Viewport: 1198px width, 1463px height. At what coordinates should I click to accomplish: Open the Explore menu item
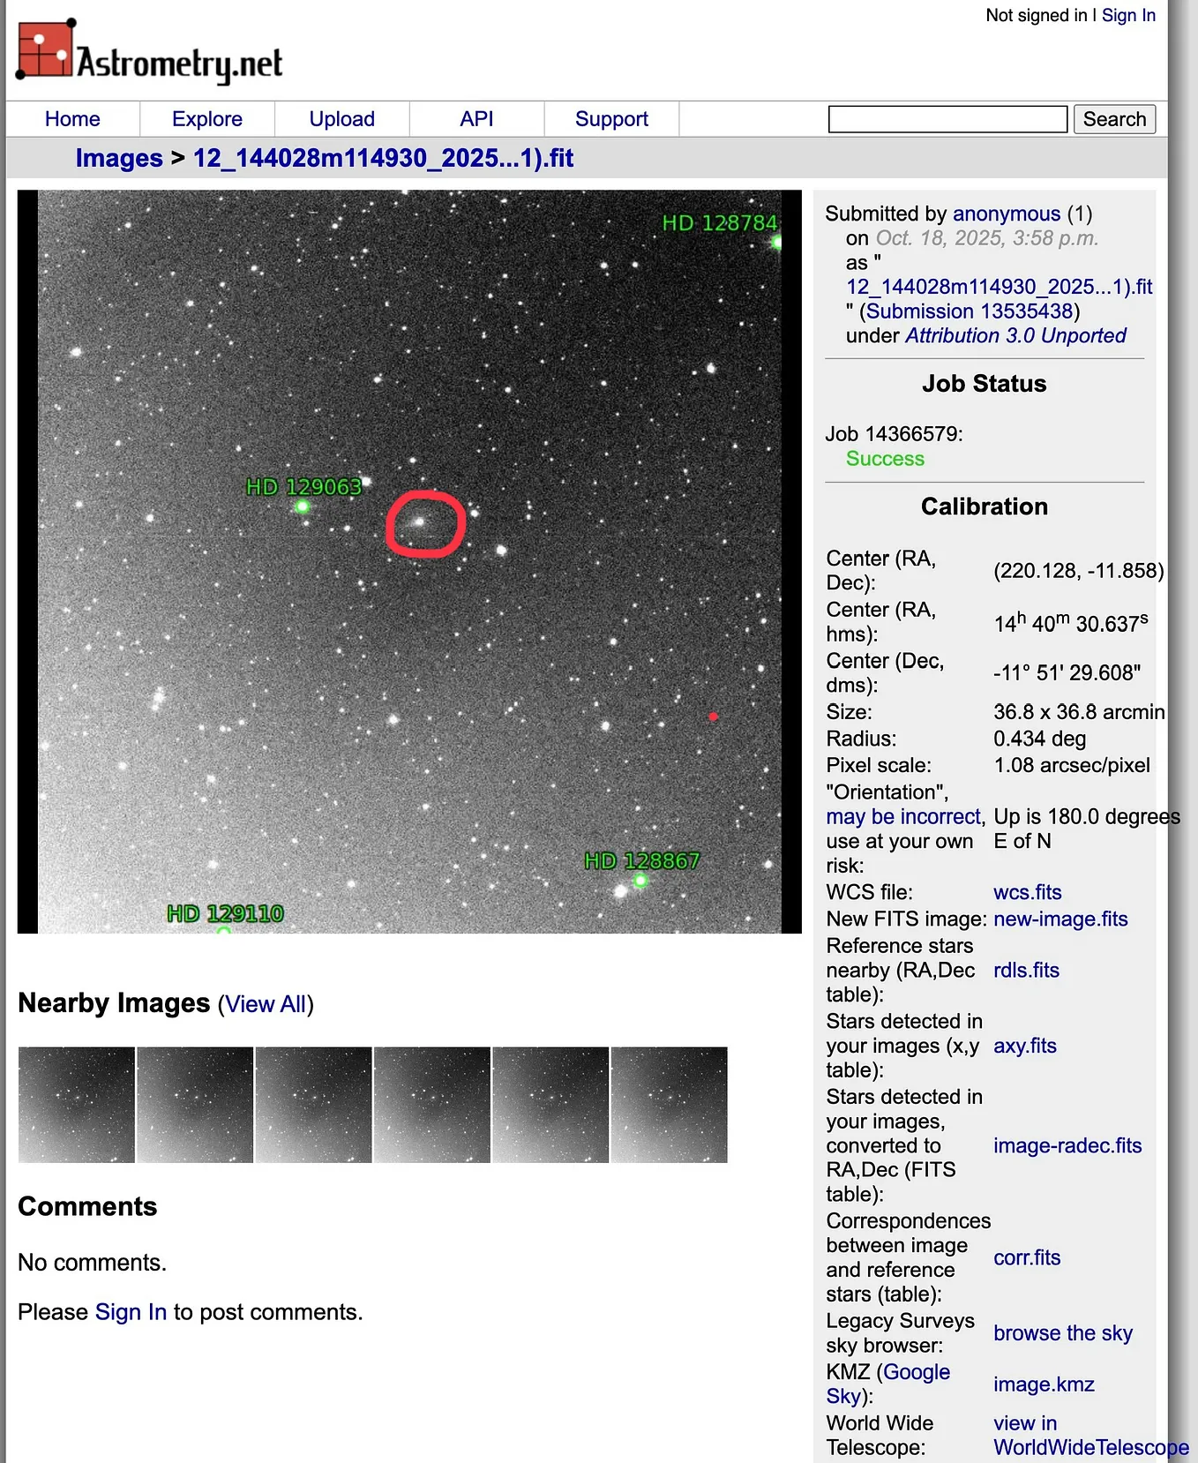coord(207,119)
